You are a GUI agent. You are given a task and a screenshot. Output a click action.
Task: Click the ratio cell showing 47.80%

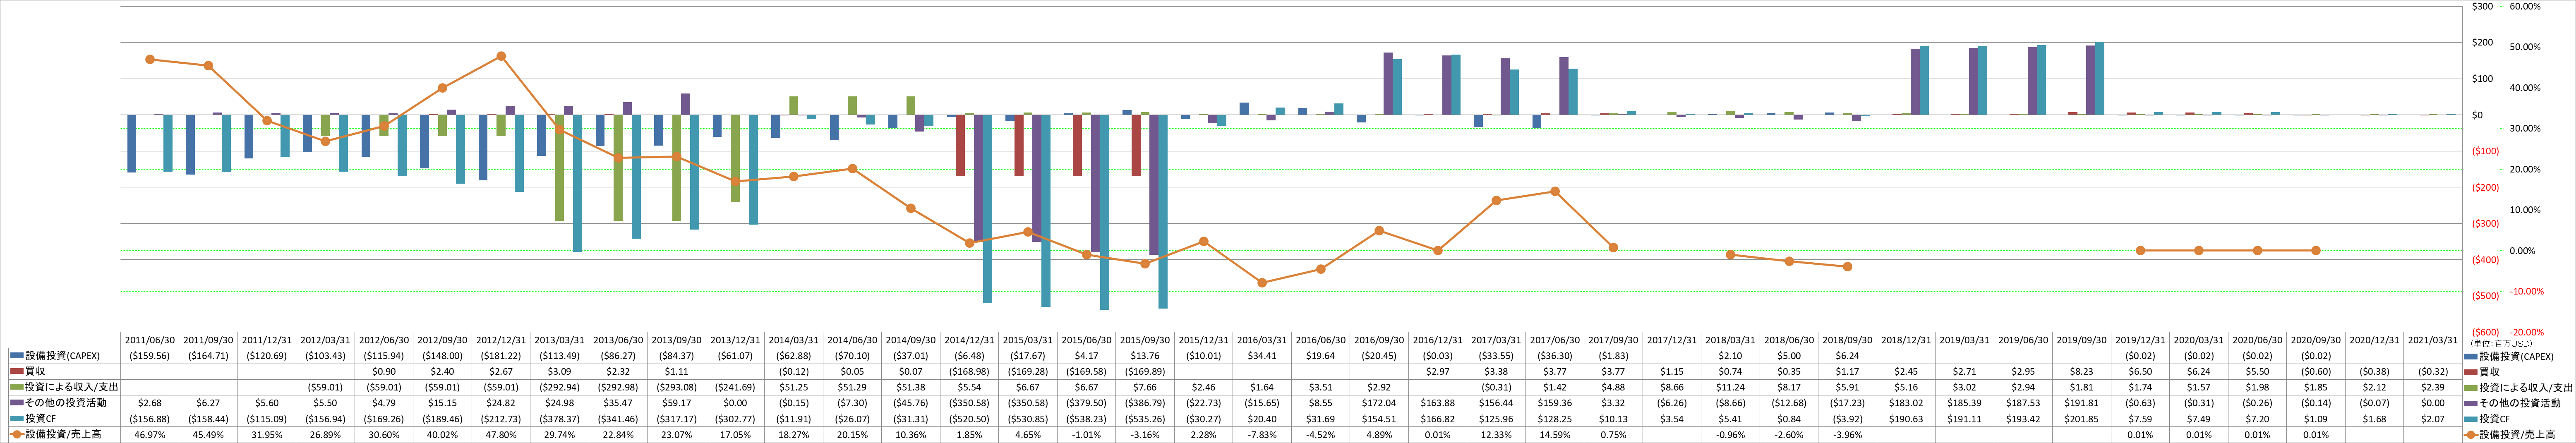(x=501, y=436)
